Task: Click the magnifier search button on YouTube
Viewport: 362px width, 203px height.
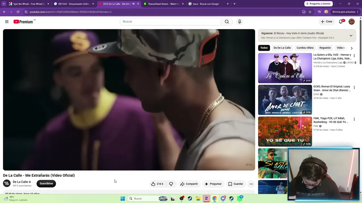Action: click(x=227, y=22)
